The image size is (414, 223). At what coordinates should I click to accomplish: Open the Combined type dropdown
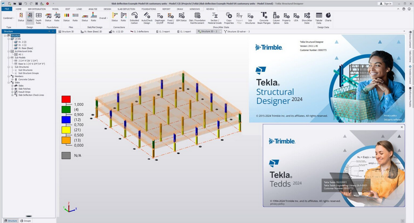(8, 18)
